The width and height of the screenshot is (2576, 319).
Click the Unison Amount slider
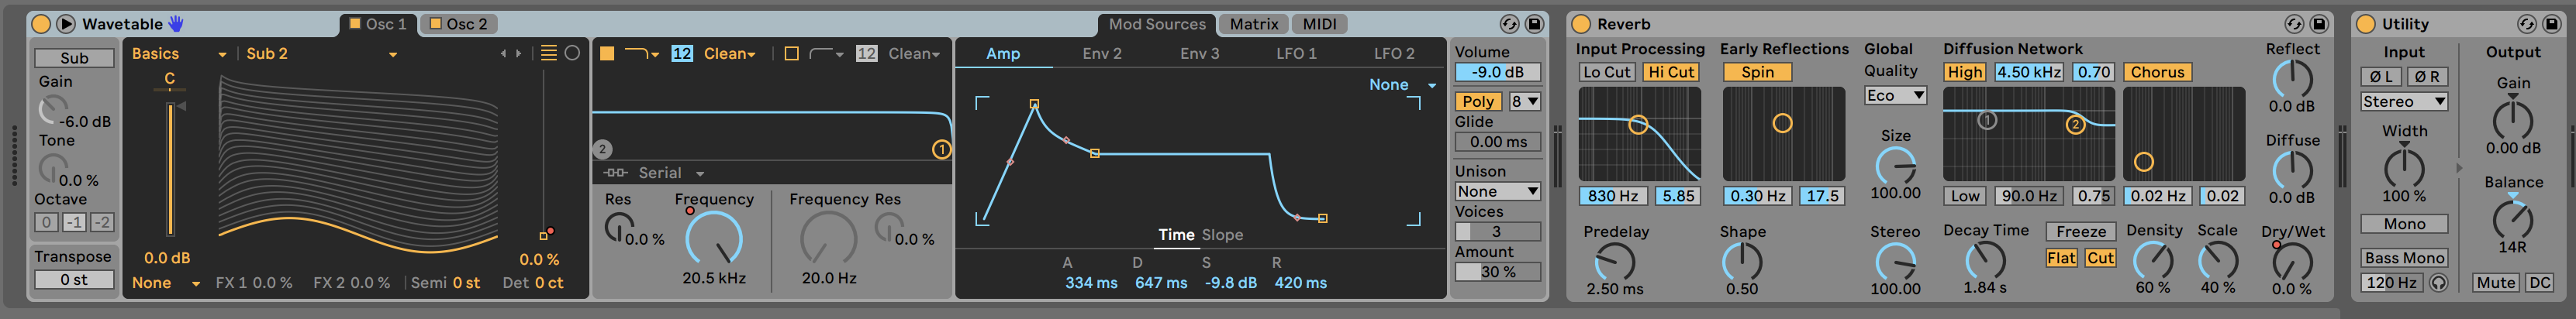click(1497, 272)
